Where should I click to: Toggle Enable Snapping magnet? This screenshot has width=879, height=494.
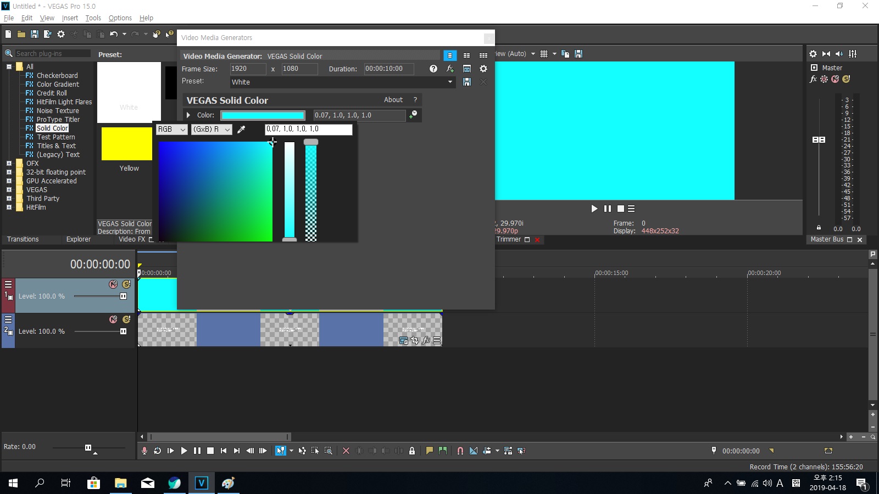(x=460, y=451)
